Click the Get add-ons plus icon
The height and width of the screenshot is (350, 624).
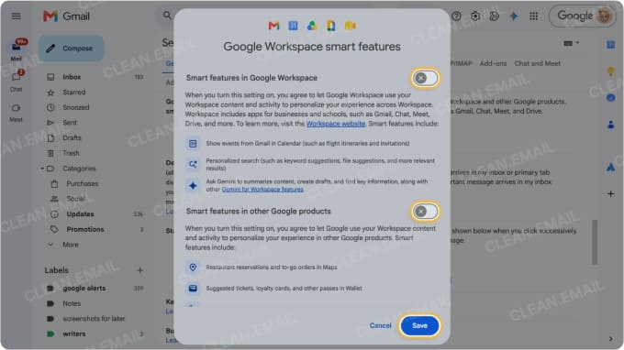[610, 194]
